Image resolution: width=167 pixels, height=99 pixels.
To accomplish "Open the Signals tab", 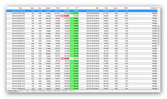I will [49, 91].
